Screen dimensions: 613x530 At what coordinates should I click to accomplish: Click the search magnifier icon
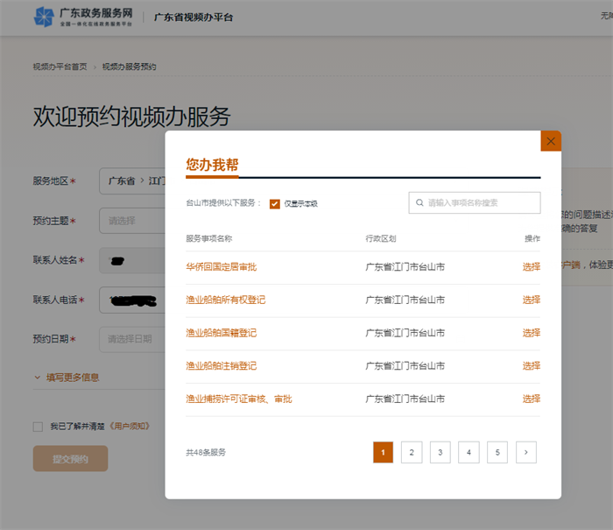point(420,202)
